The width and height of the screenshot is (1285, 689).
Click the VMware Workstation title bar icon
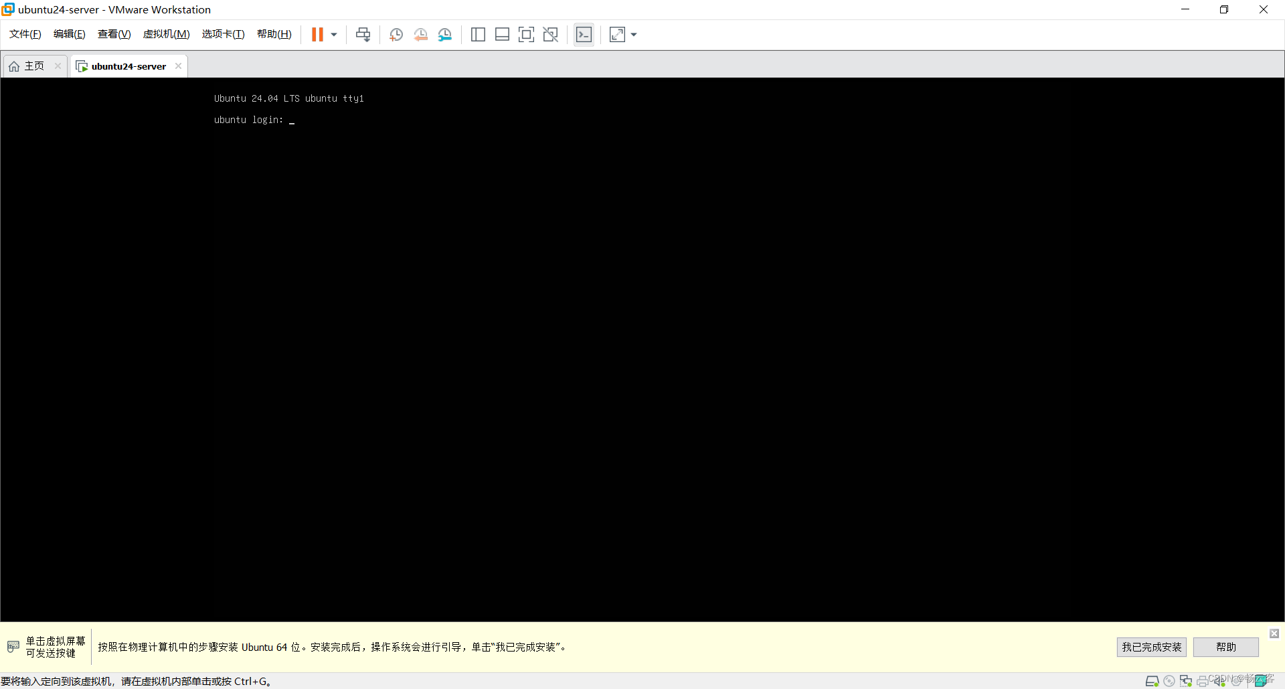coord(8,9)
